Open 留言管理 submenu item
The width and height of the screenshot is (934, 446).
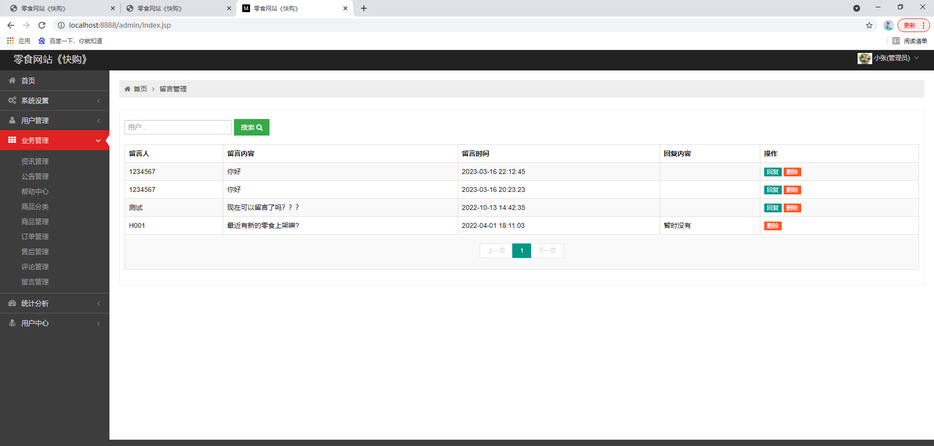35,282
